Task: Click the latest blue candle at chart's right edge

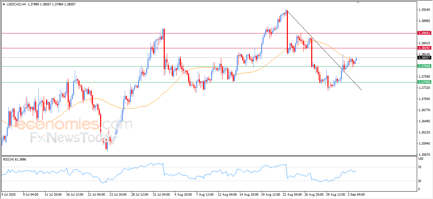Action: 357,60
